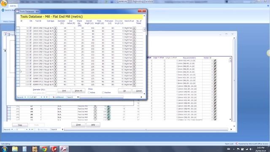
Task: Open holder icon for 4mm CRB 2FL 8 LOC
Action: [215, 72]
